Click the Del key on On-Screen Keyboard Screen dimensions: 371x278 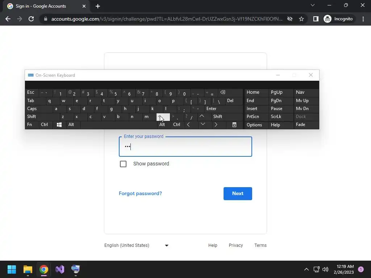click(234, 101)
